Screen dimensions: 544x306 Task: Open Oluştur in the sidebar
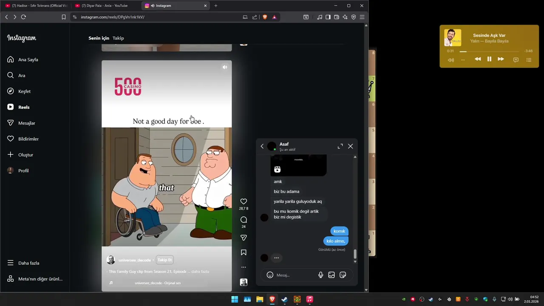click(20, 155)
